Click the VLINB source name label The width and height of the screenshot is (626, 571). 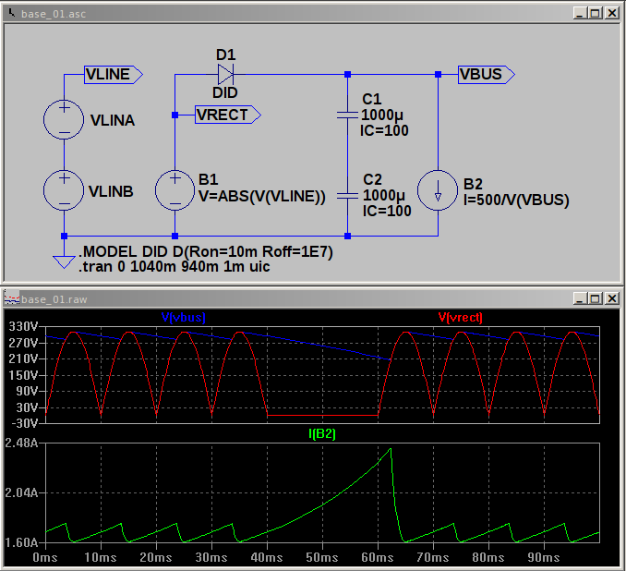click(111, 191)
